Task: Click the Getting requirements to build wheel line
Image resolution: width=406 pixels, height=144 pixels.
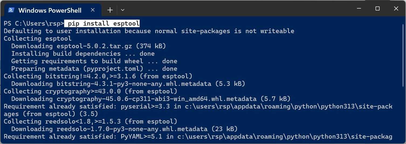Action: (94, 61)
